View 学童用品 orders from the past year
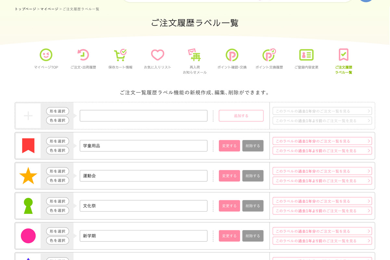390x260 pixels. click(x=322, y=141)
